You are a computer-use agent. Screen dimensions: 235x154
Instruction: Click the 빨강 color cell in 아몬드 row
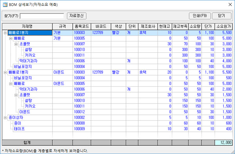[x=119, y=72]
